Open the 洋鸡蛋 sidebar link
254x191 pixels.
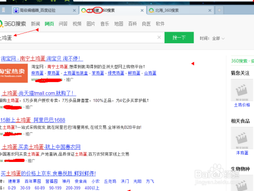point(242,153)
